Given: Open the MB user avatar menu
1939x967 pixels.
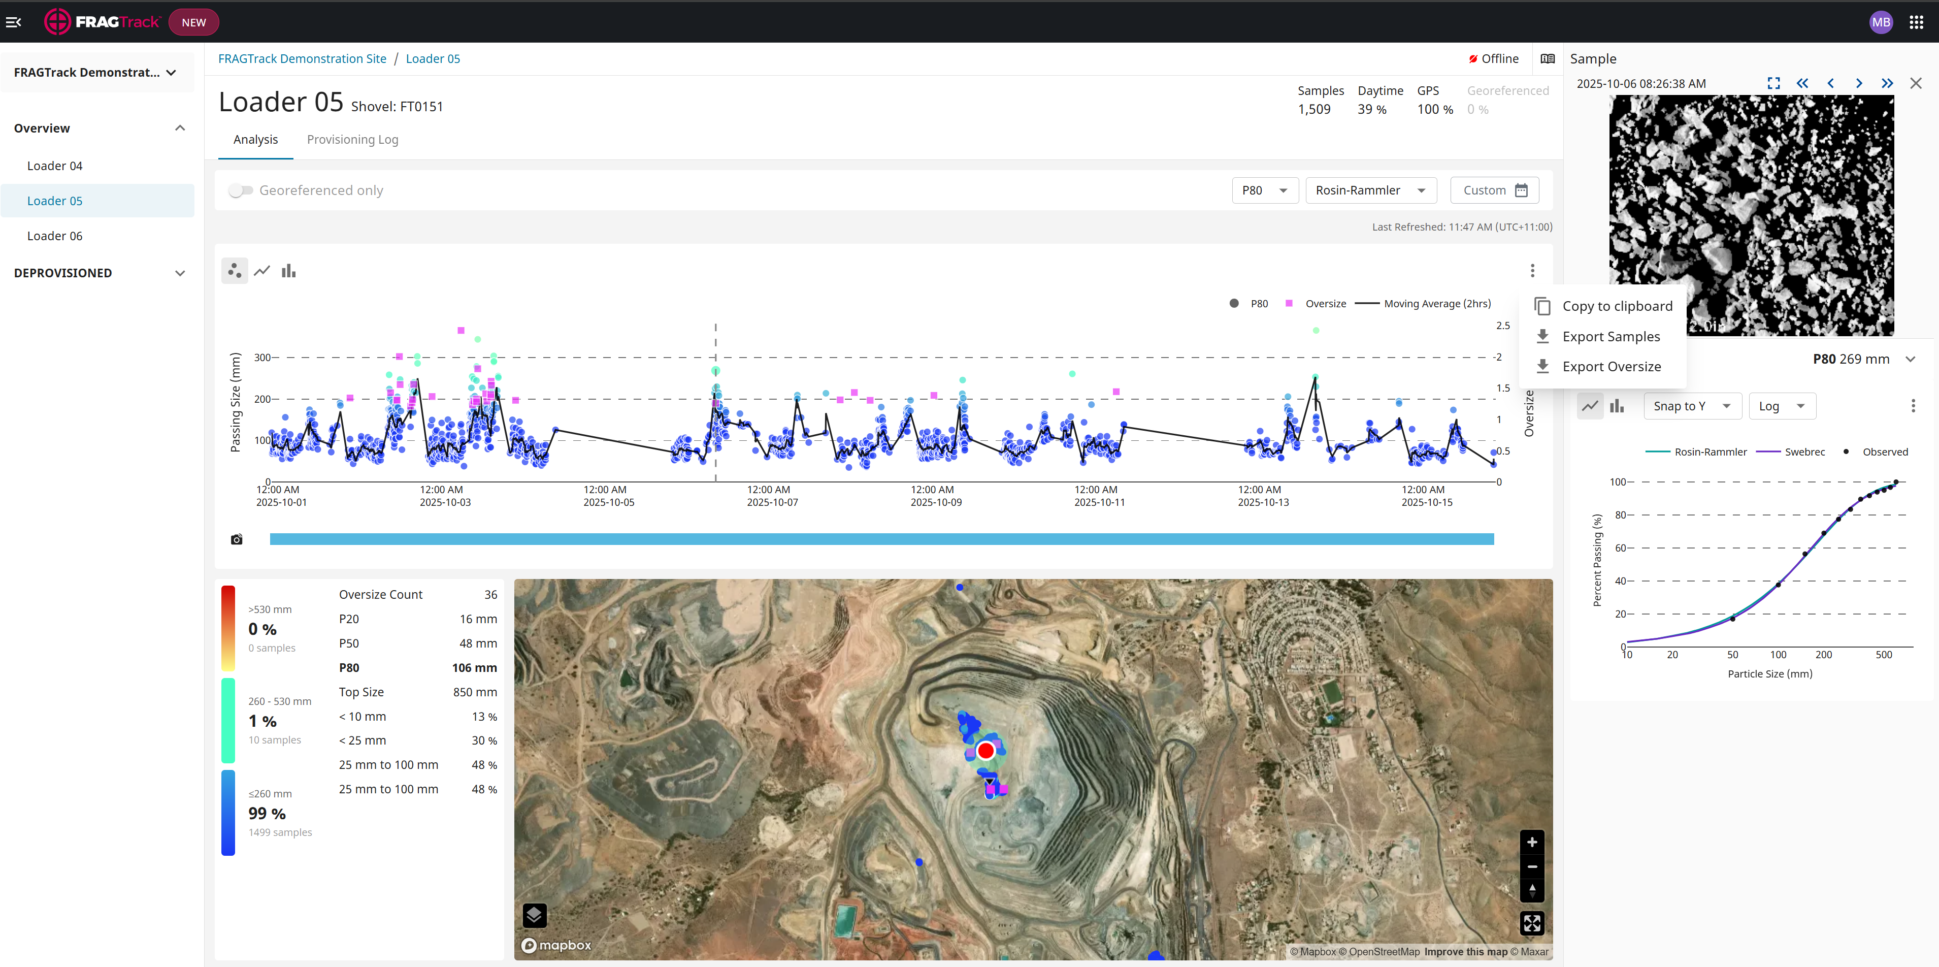Looking at the screenshot, I should [x=1880, y=22].
